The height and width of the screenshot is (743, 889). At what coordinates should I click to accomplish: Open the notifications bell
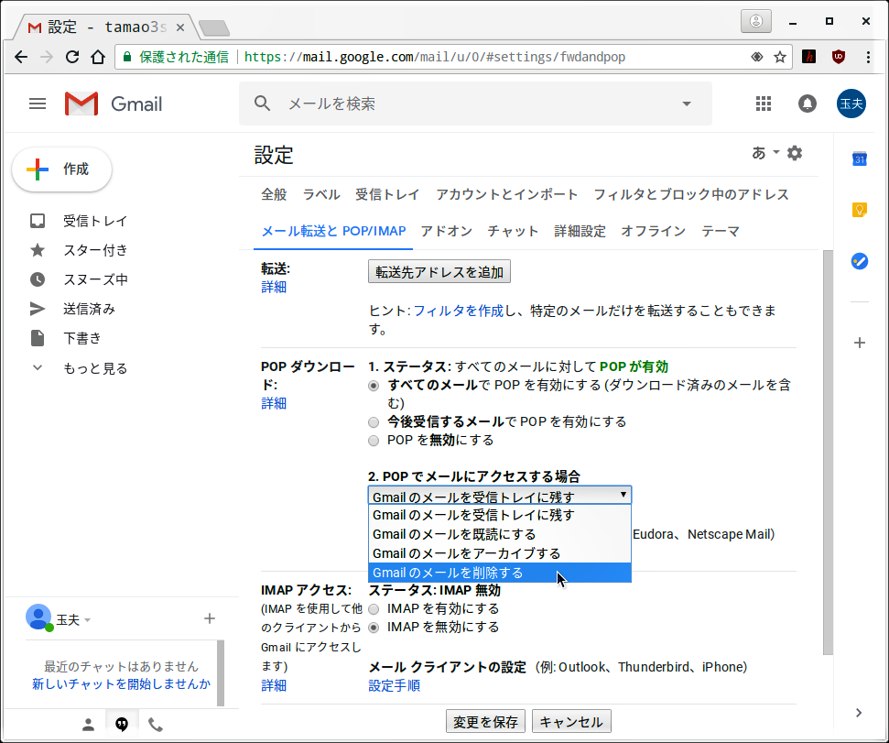pyautogui.click(x=808, y=104)
